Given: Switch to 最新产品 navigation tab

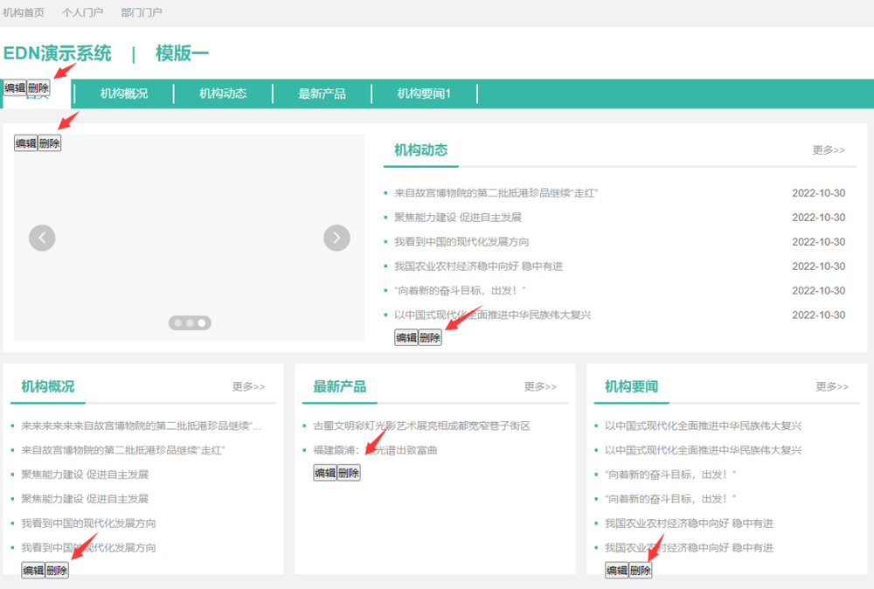Looking at the screenshot, I should click(x=322, y=94).
